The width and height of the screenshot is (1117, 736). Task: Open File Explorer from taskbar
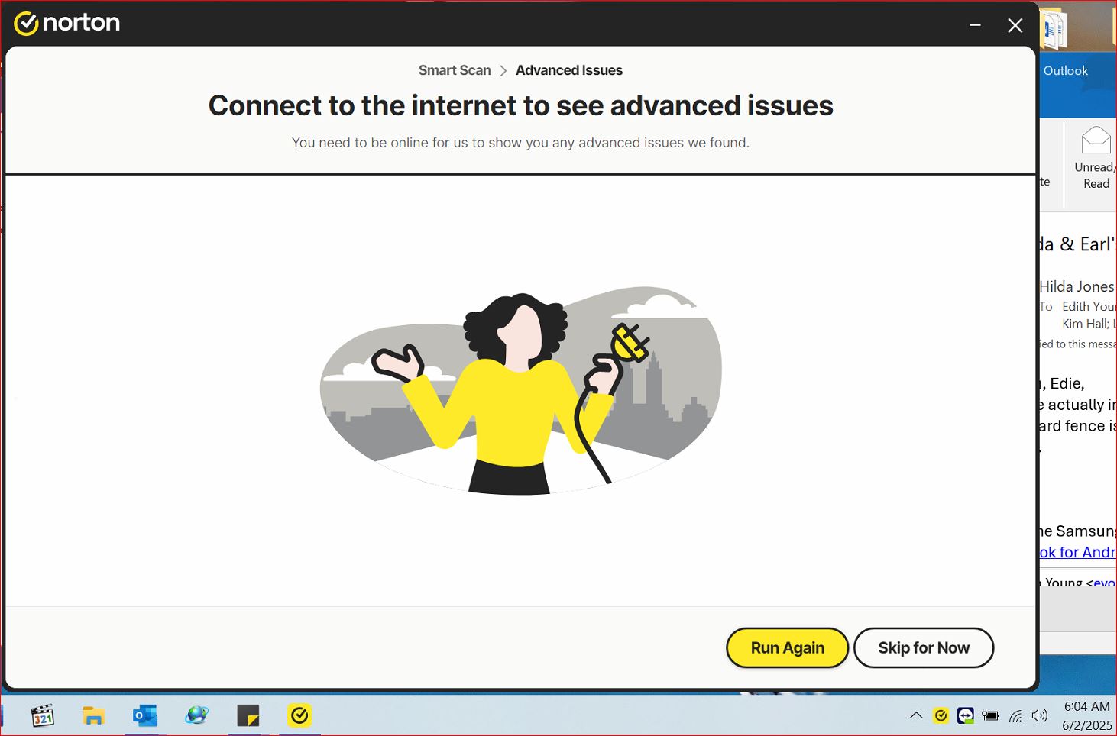pyautogui.click(x=94, y=715)
